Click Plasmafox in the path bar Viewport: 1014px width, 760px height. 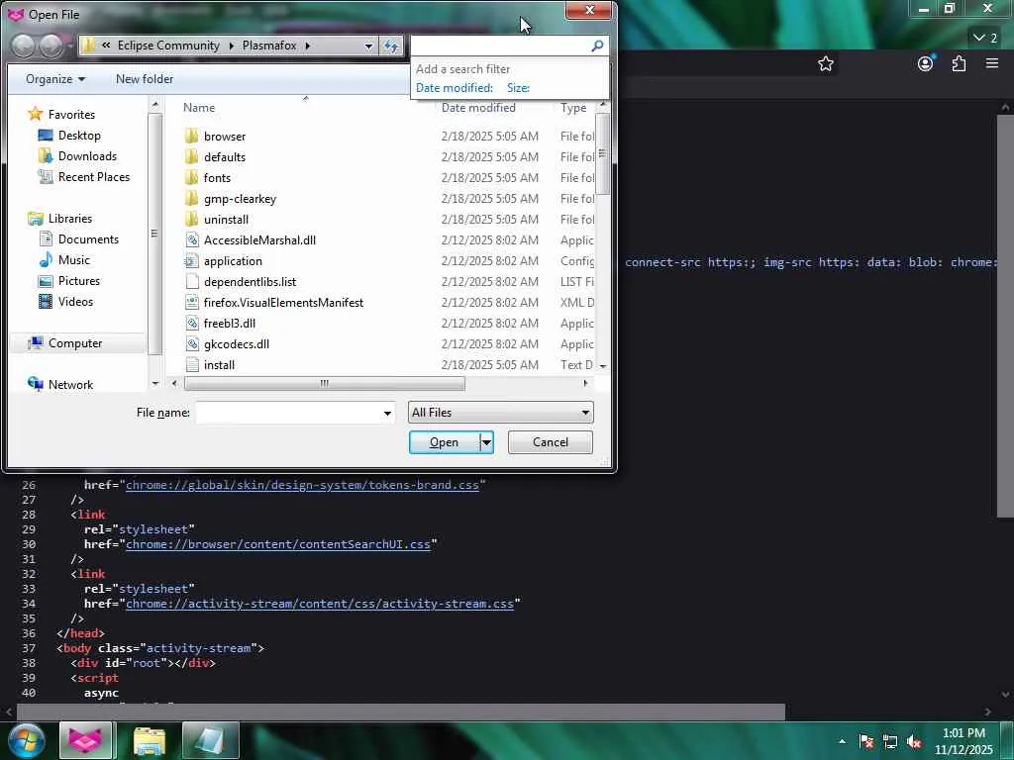(269, 46)
